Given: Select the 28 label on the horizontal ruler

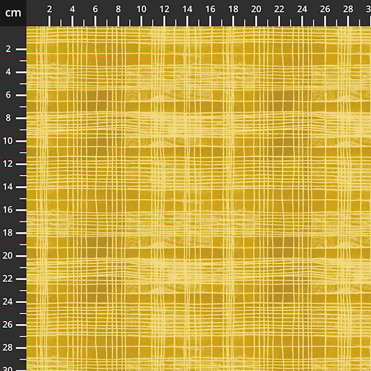Looking at the screenshot, I should [x=348, y=9].
